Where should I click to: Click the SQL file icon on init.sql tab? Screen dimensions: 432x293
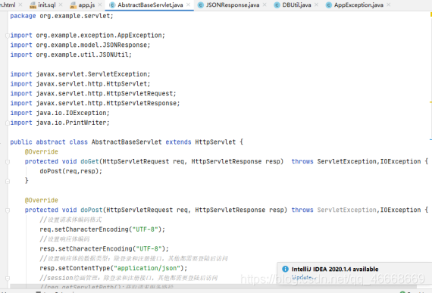coord(33,5)
